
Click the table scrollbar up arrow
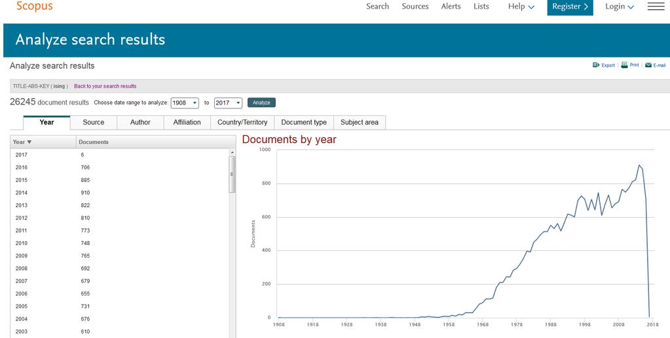232,153
